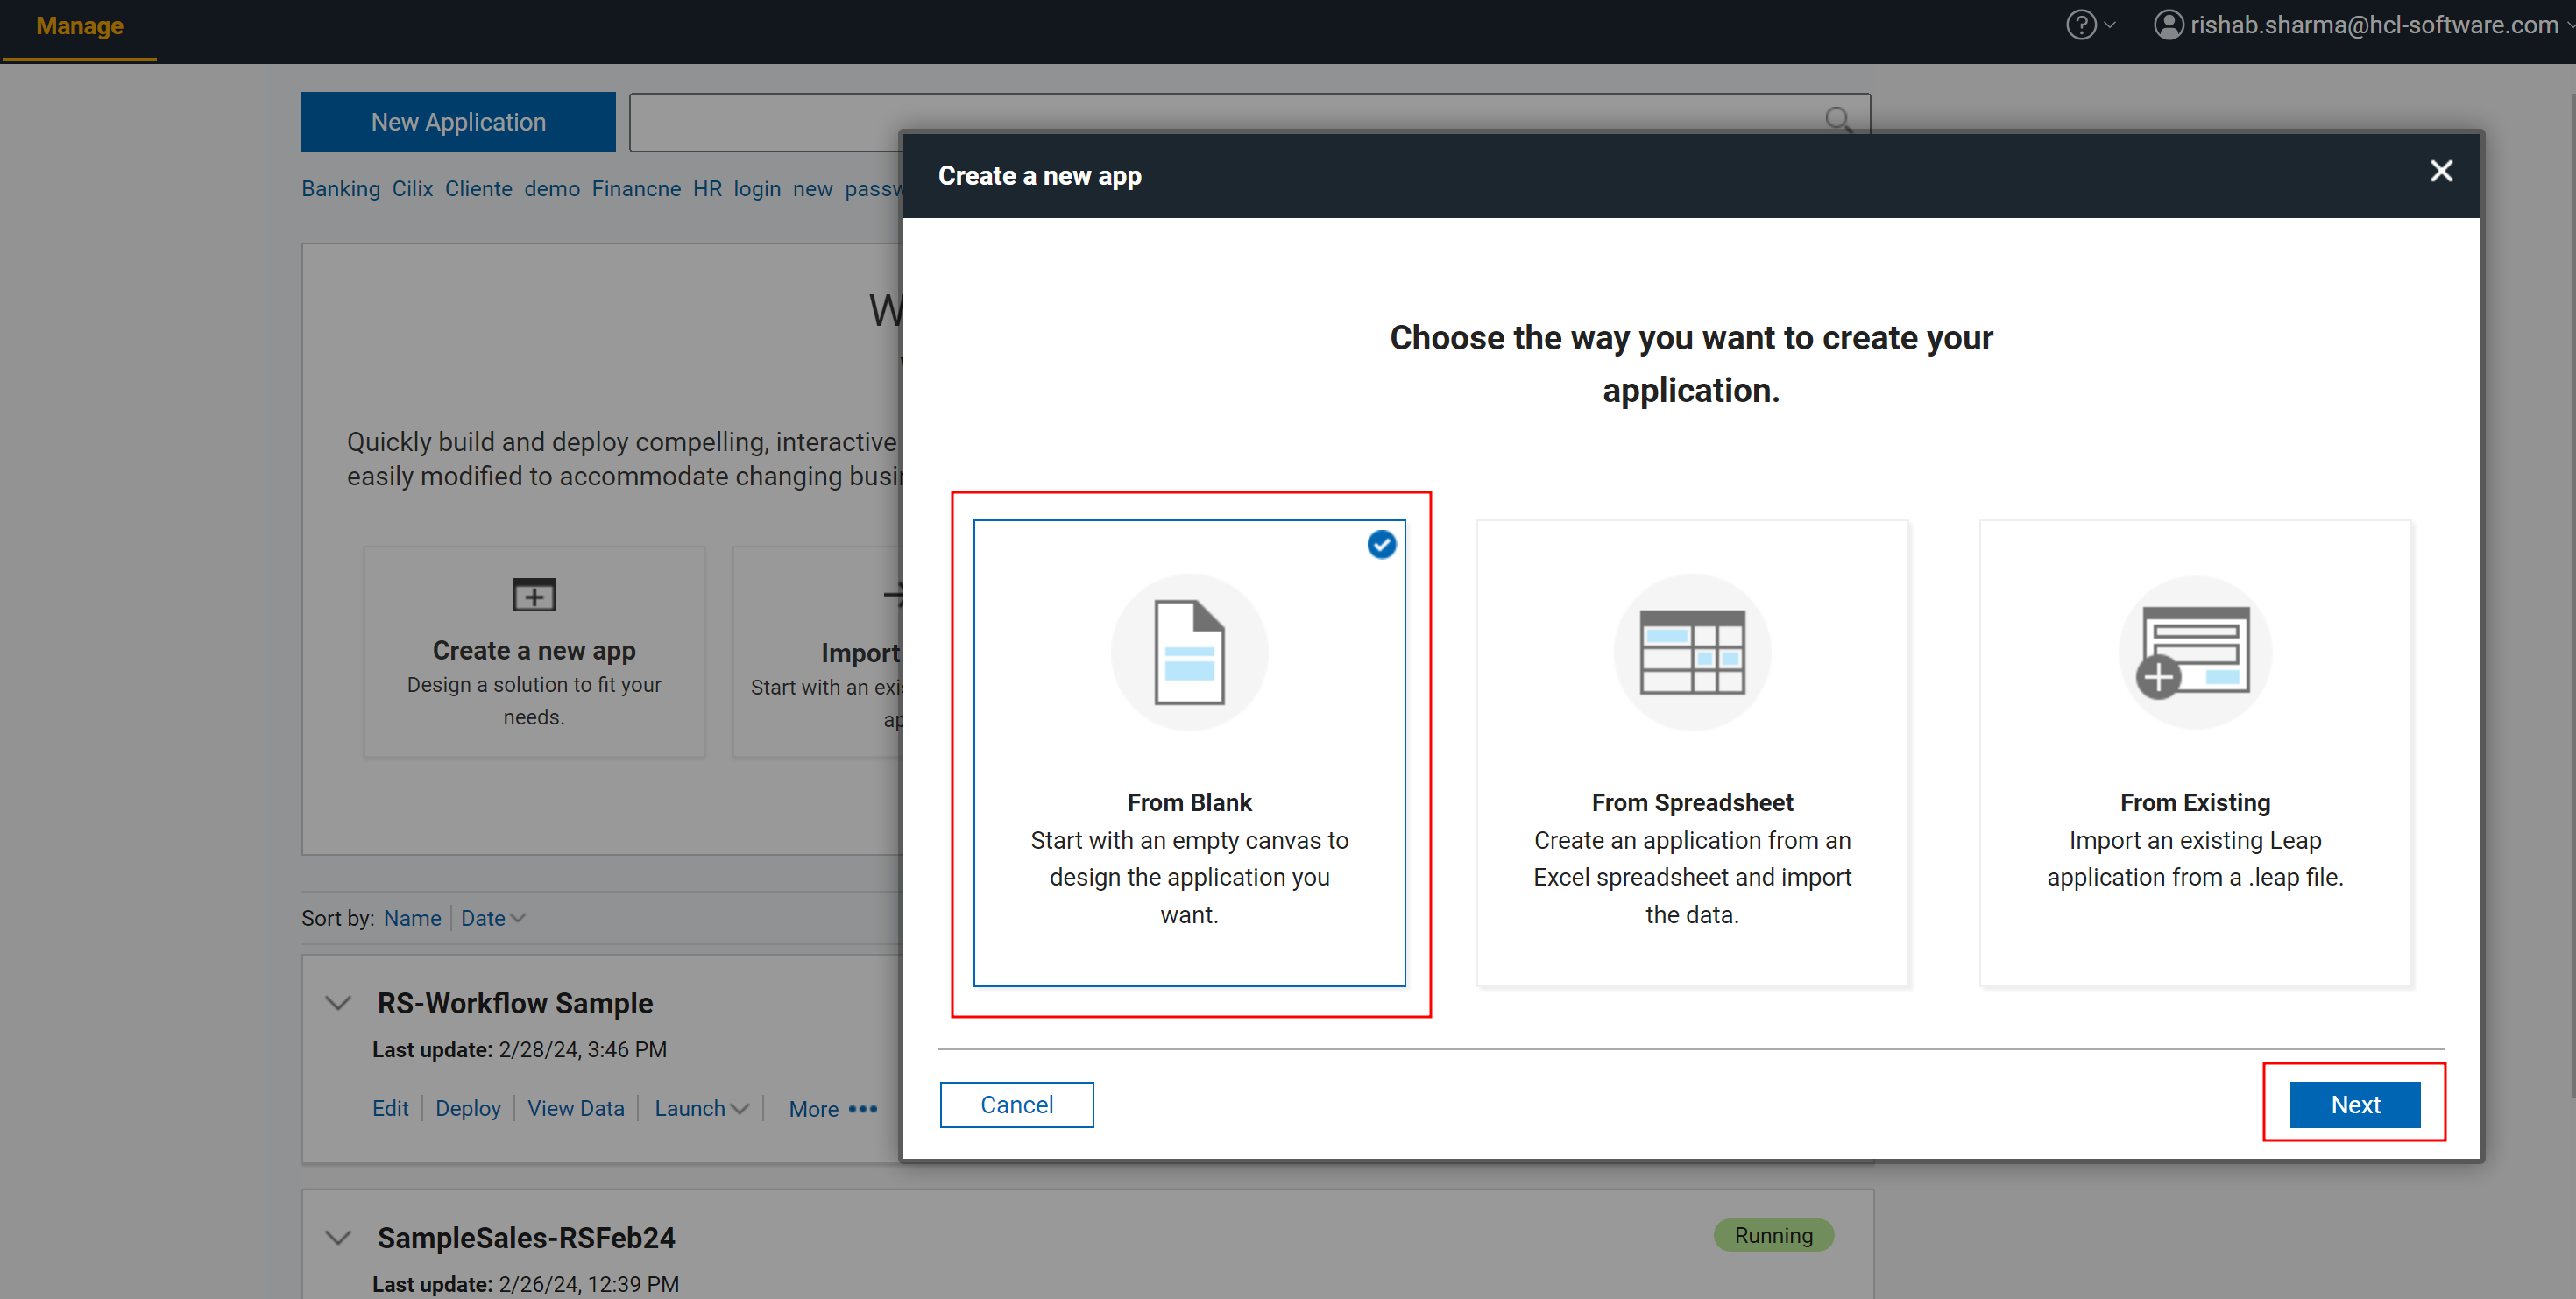The width and height of the screenshot is (2576, 1299).
Task: Click the Next button
Action: (2354, 1105)
